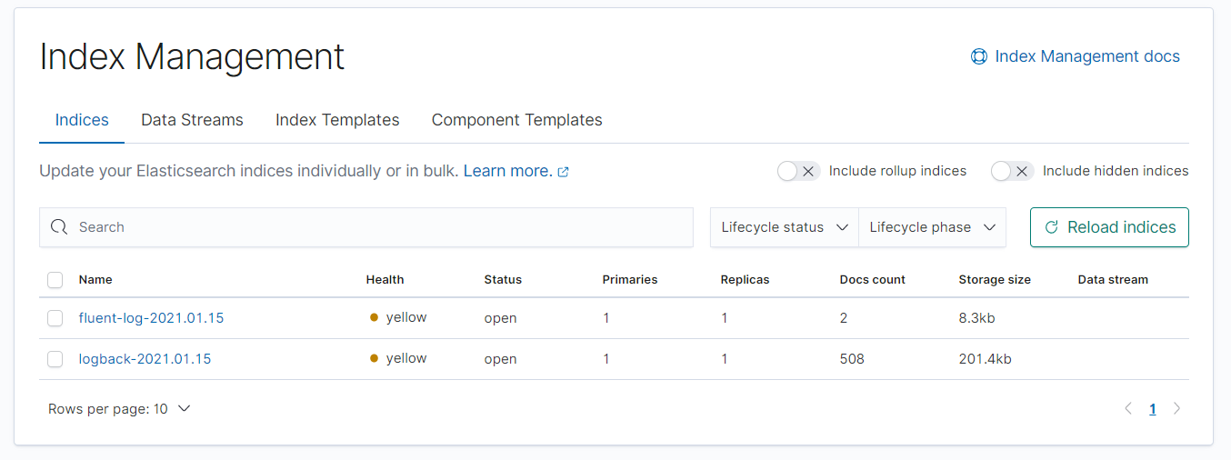The width and height of the screenshot is (1231, 460).
Task: Check the fluent-log-2021.01.15 row checkbox
Action: (55, 318)
